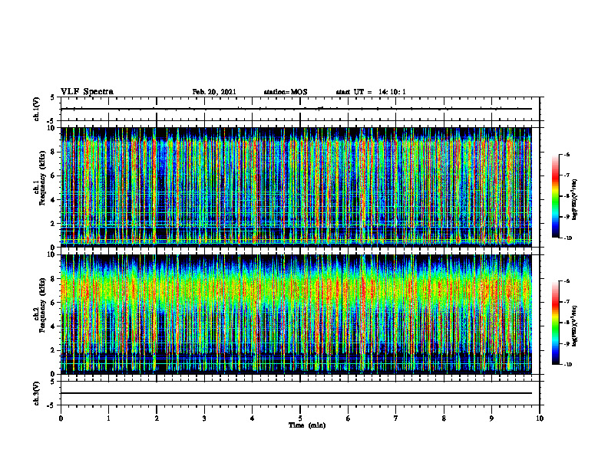Click the "-10" tick on ch.1 colorbar
Viewport: 608px width, 469px height.
pyautogui.click(x=568, y=238)
